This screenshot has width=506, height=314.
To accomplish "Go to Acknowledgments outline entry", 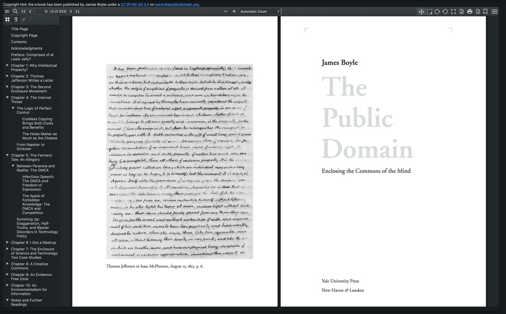I will [x=26, y=49].
